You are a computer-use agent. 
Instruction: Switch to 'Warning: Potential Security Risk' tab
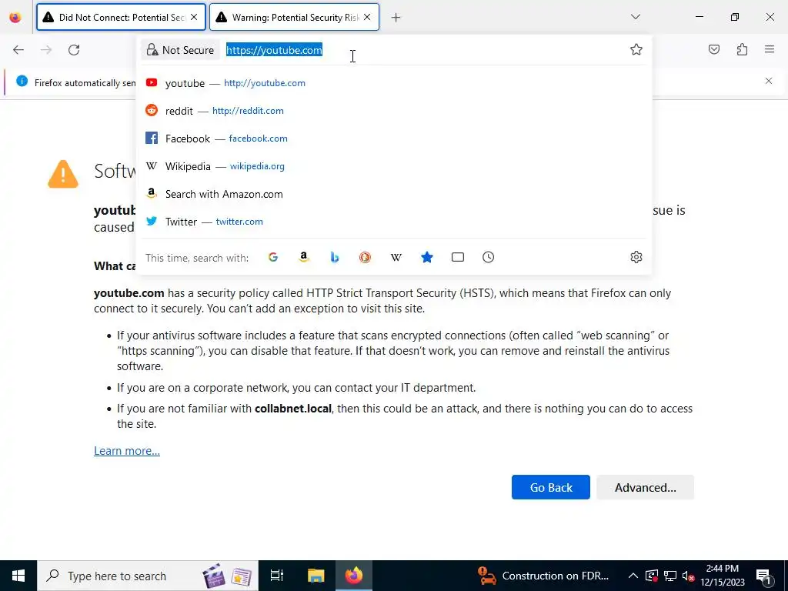294,18
